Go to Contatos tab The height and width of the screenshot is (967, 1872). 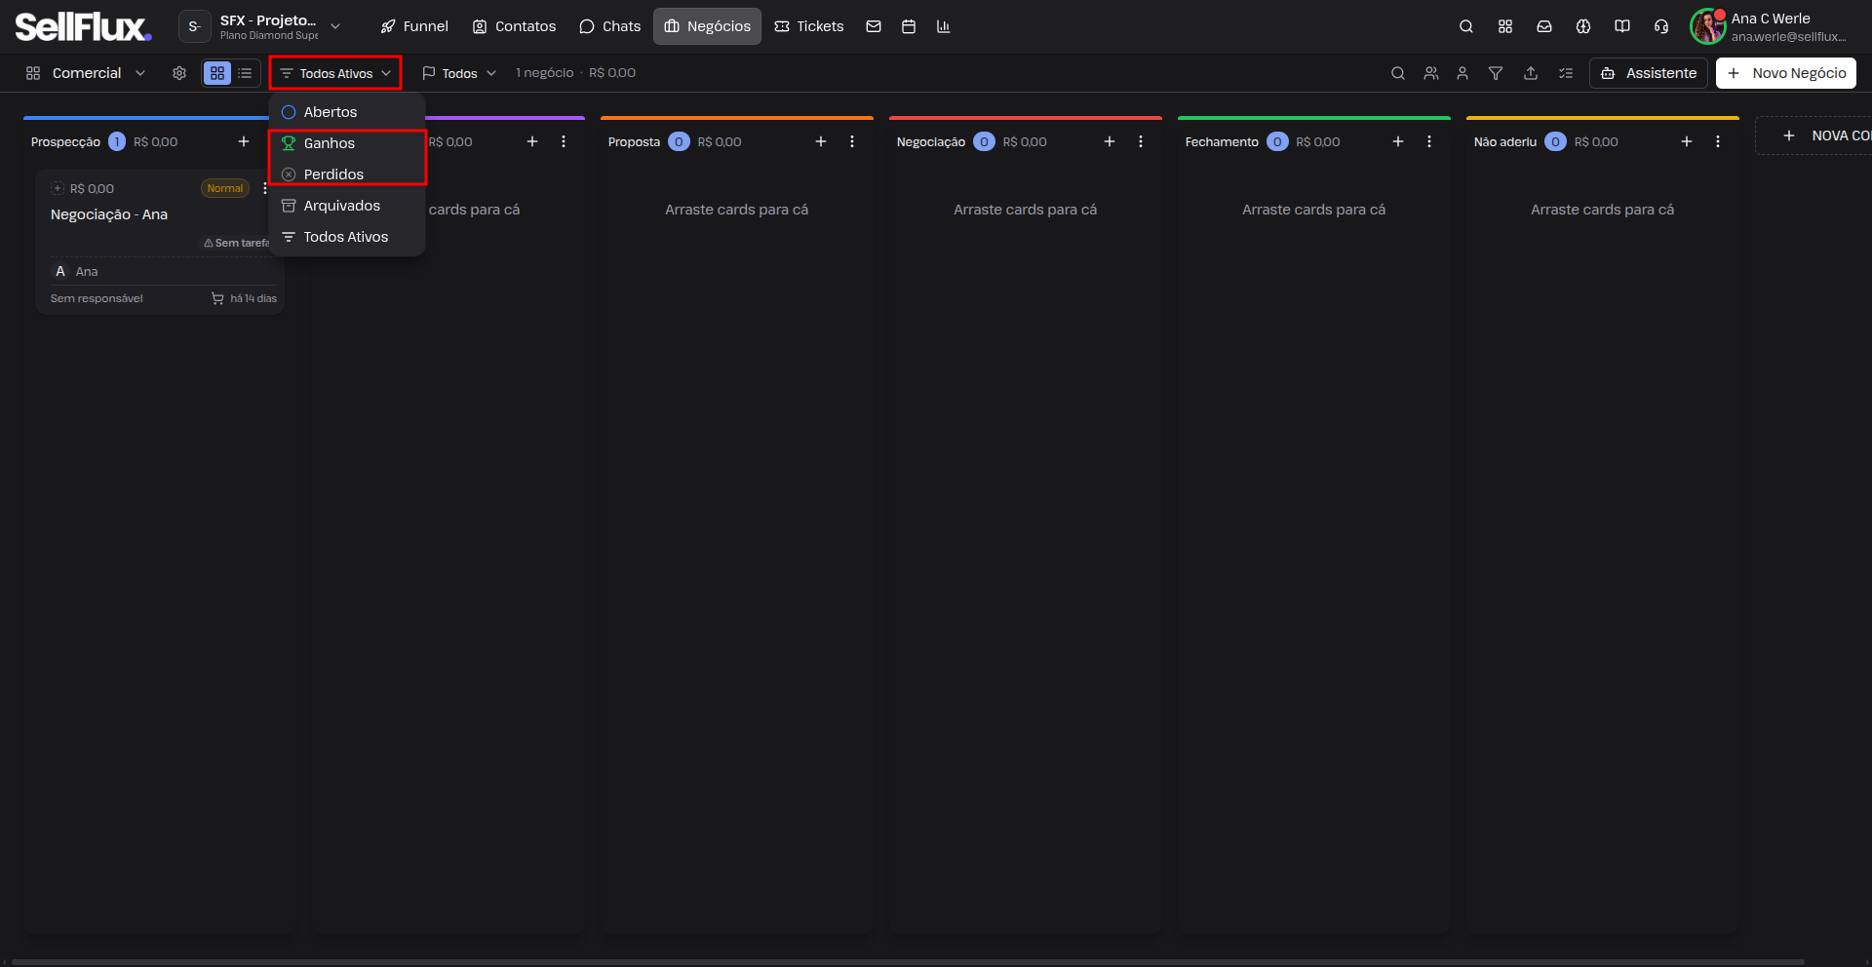[514, 26]
